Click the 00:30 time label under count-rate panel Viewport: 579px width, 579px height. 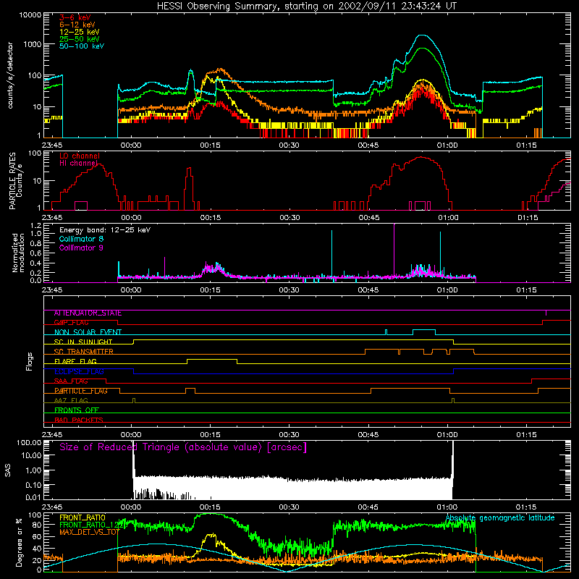[289, 145]
